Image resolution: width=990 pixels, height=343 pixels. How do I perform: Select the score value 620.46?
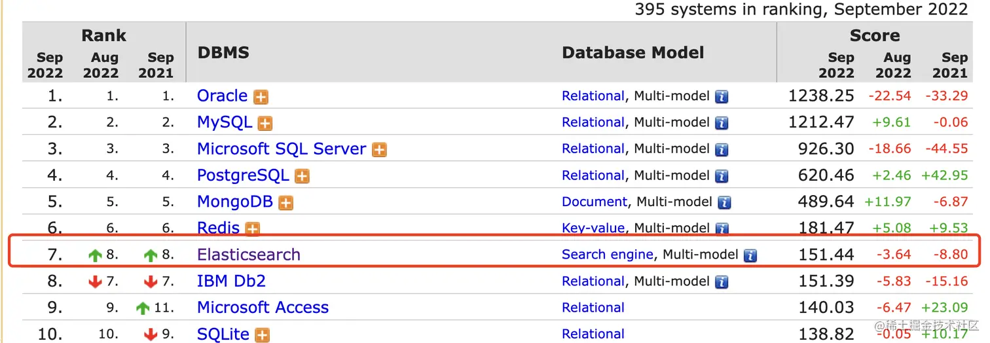(826, 175)
